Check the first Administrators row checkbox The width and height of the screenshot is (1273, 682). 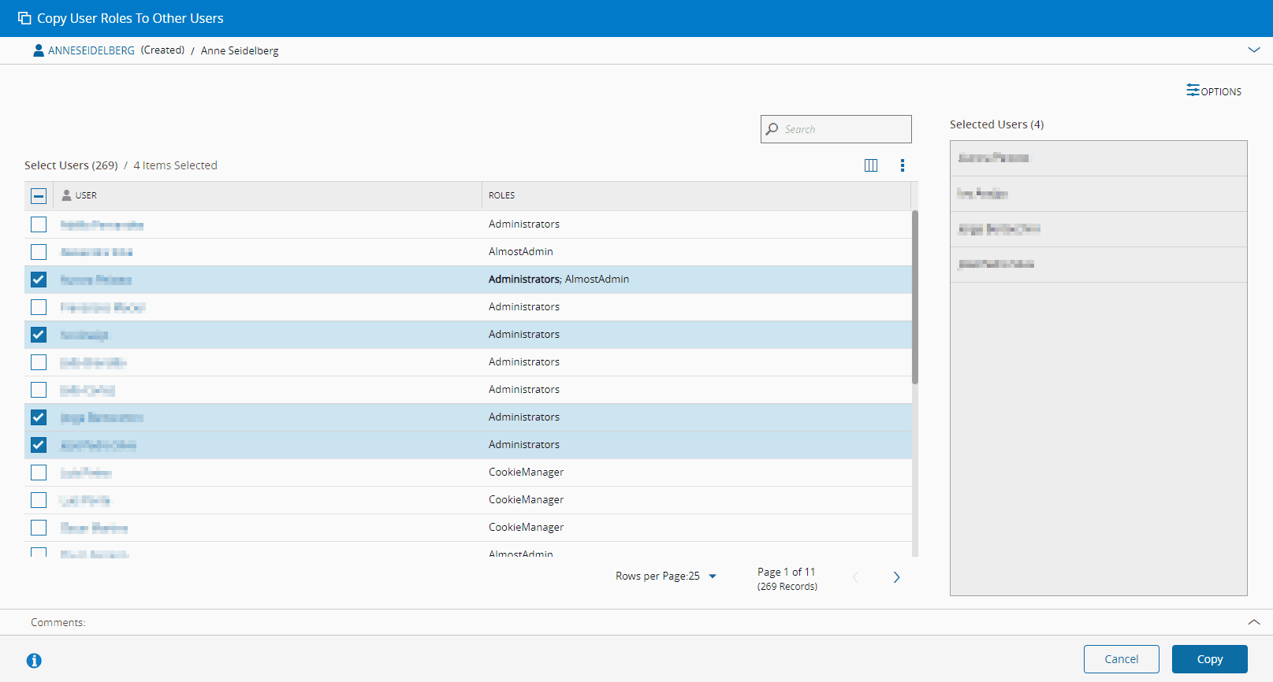tap(39, 224)
